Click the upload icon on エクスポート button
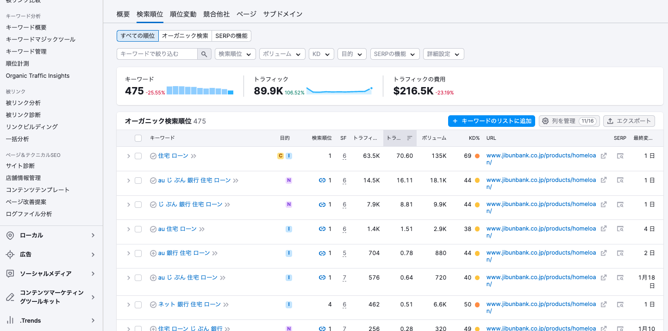Image resolution: width=668 pixels, height=331 pixels. (x=610, y=121)
